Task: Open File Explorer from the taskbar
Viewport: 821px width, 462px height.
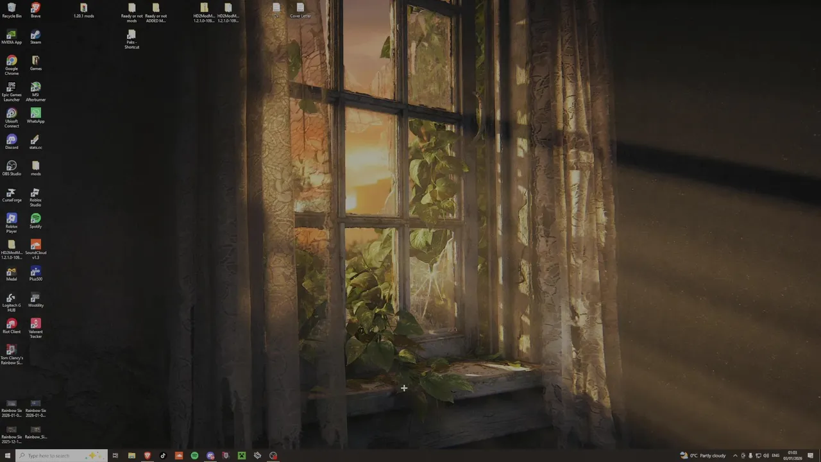Action: pos(131,456)
